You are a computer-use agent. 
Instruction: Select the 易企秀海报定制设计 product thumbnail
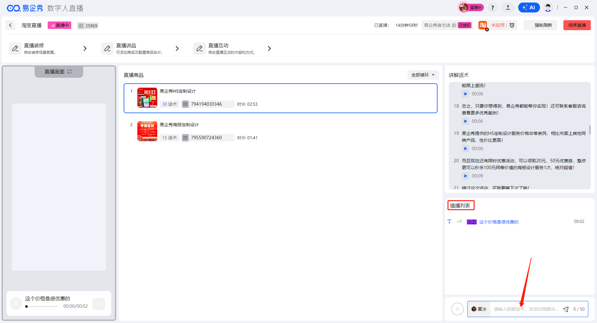[147, 131]
